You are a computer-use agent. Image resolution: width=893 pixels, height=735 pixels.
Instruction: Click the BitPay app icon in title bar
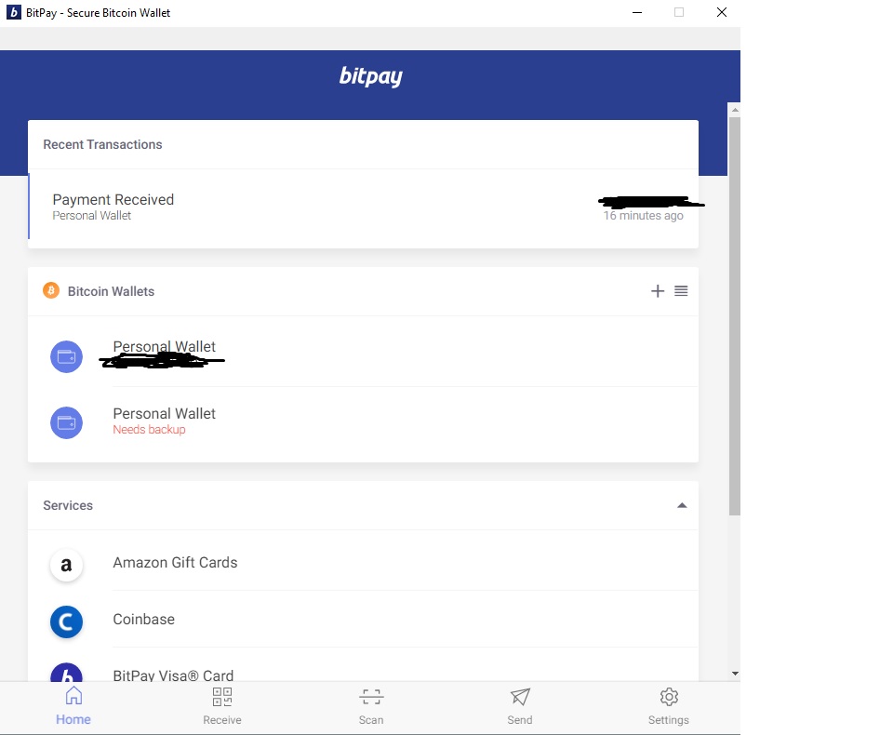click(14, 12)
